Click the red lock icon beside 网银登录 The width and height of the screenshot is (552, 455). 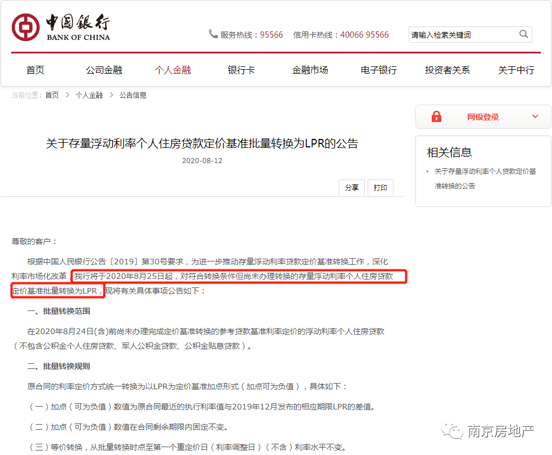[x=436, y=116]
